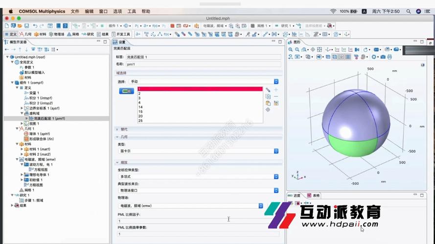
Task: Click the Zoom extents icon
Action: [320, 49]
